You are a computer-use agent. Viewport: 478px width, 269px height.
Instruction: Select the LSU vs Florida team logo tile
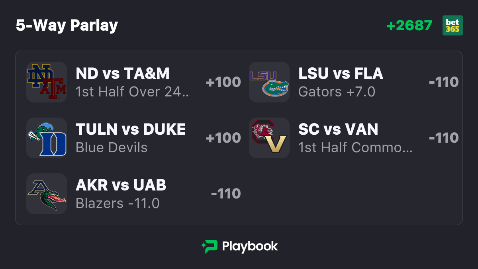[269, 82]
